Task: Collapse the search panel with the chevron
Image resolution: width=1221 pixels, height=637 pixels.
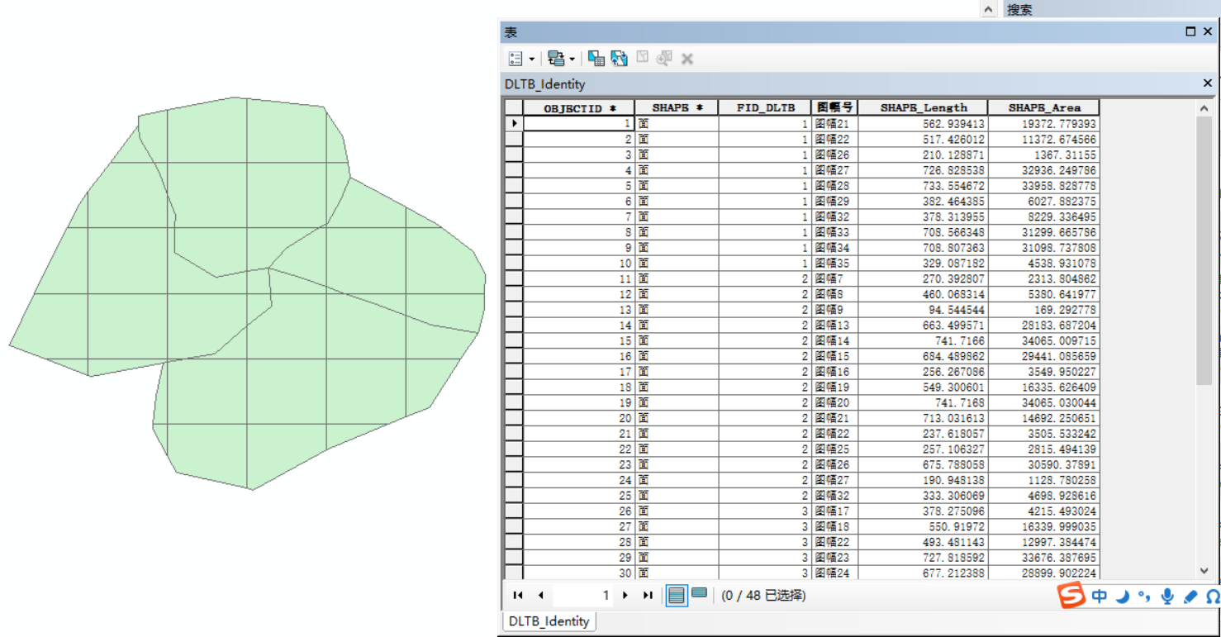Action: pyautogui.click(x=989, y=9)
